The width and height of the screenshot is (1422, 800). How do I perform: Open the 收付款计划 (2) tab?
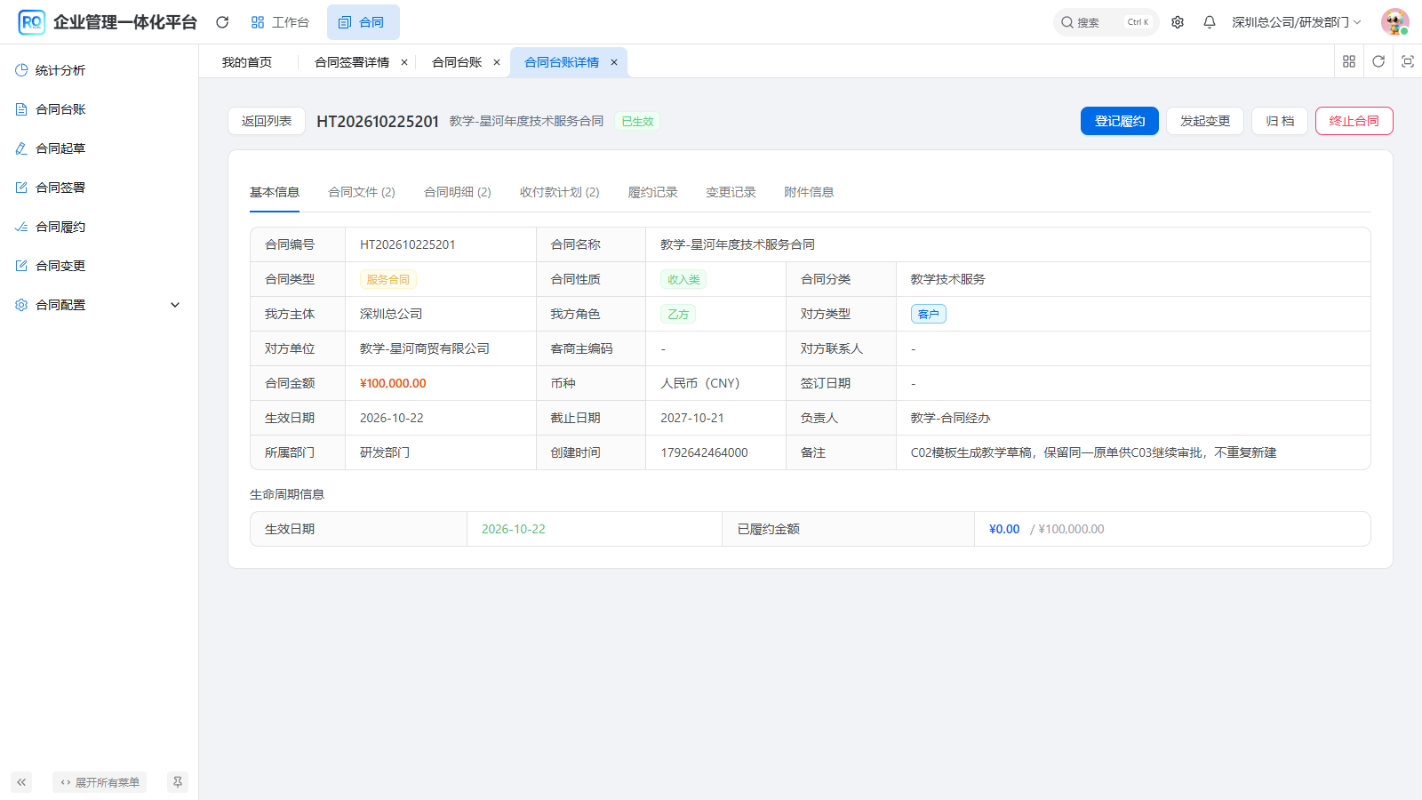click(x=560, y=192)
